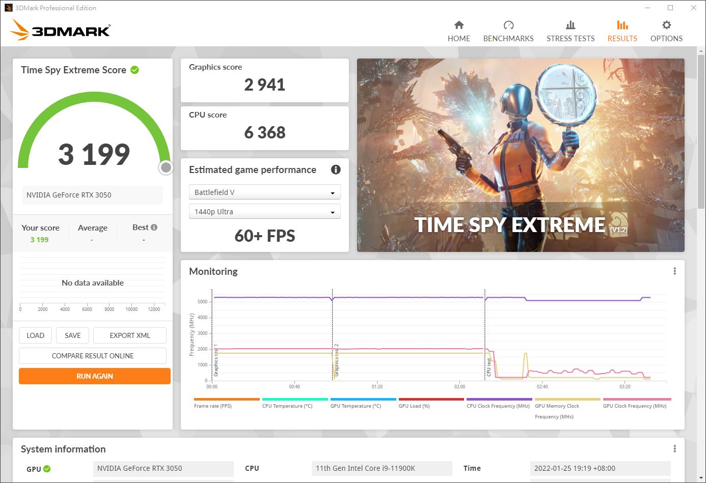Click the Graphics test 2 marker line
Image resolution: width=706 pixels, height=483 pixels.
pyautogui.click(x=333, y=336)
